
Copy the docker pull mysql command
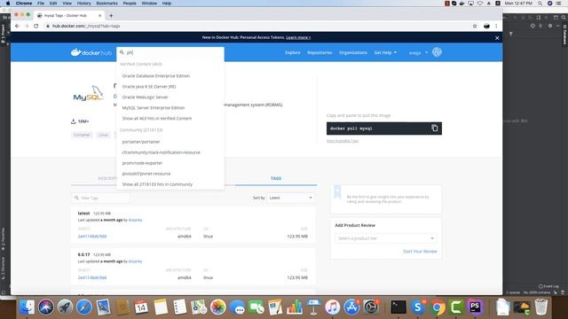tap(434, 128)
